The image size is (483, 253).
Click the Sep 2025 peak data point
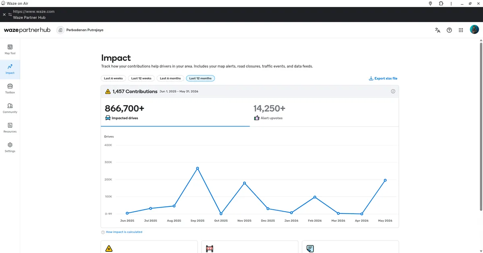click(198, 168)
